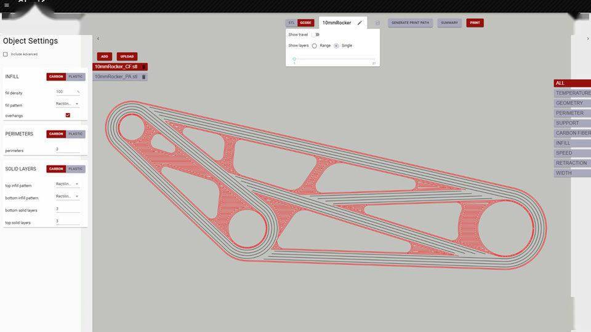This screenshot has height=332, width=591.
Task: Delete the 10mmRocker_PA.stl file
Action: click(x=144, y=77)
